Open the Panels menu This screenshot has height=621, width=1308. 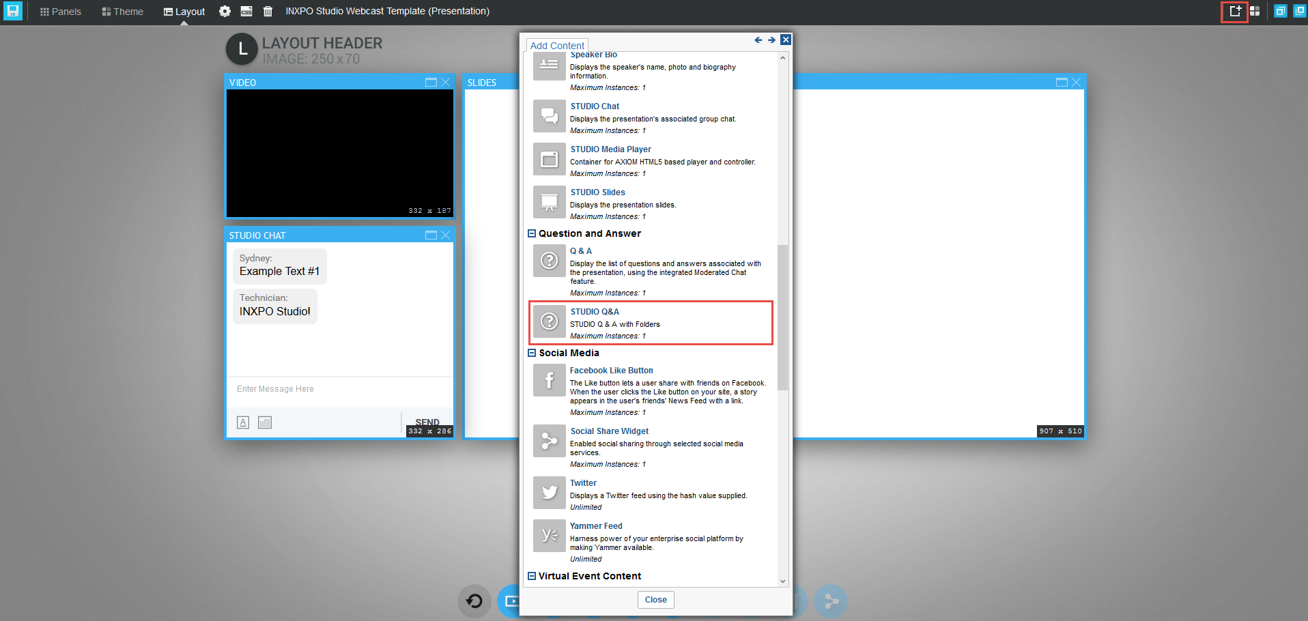61,12
